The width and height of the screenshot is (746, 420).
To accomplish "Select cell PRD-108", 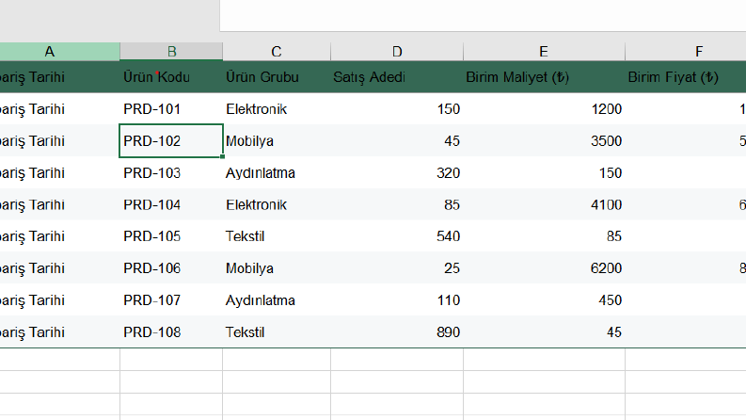I will point(171,331).
